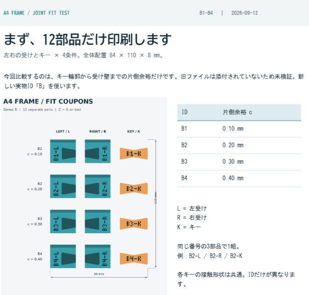This screenshot has width=309, height=295.
Task: Click the B3-K key coupon
Action: click(x=134, y=224)
